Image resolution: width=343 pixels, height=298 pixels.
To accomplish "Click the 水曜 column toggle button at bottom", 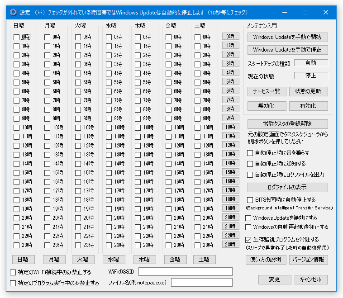I will (114, 260).
